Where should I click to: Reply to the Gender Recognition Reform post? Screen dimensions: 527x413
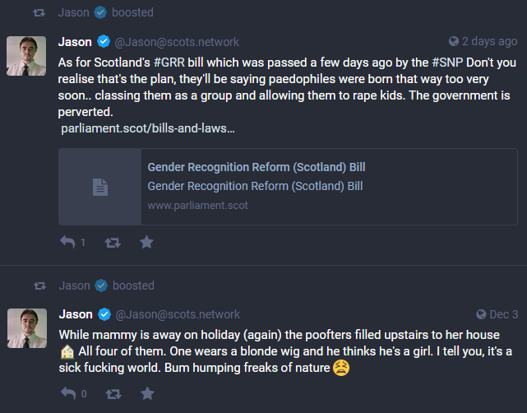click(x=68, y=242)
